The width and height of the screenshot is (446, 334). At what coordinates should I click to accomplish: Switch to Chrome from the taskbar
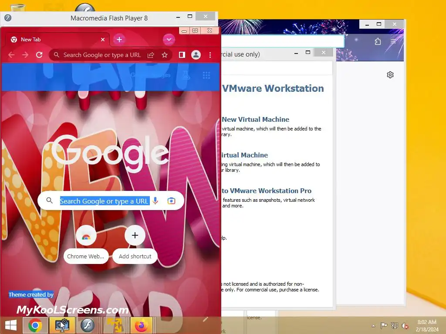tap(35, 325)
